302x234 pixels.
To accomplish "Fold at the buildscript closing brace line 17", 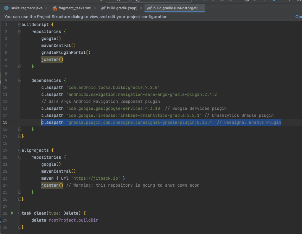I will [20, 136].
